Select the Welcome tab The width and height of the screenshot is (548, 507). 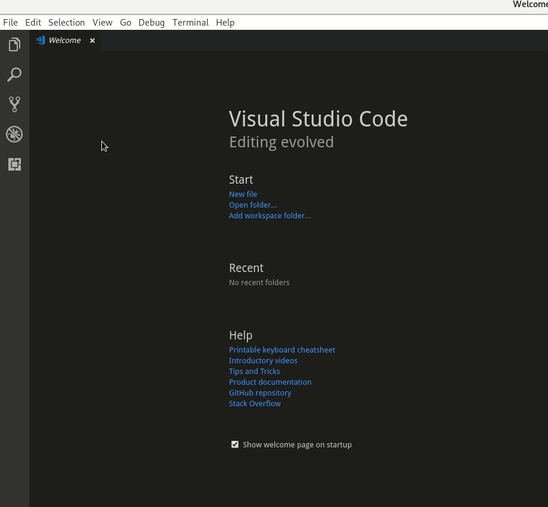coord(64,40)
